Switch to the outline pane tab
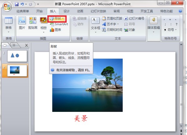This screenshot has width=187, height=135. click(x=14, y=45)
